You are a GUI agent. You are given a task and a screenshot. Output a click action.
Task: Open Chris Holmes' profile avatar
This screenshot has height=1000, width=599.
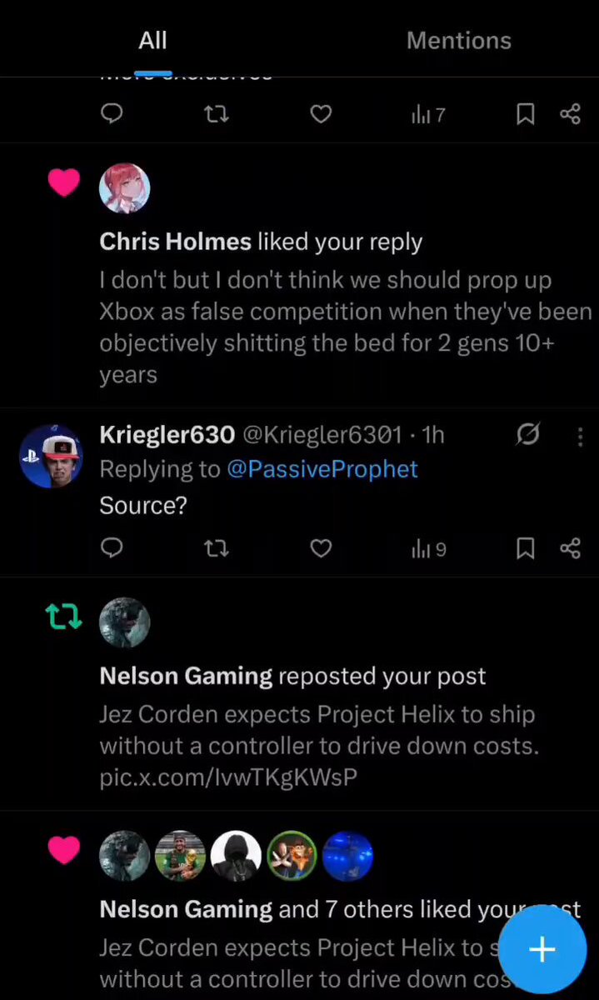point(125,188)
